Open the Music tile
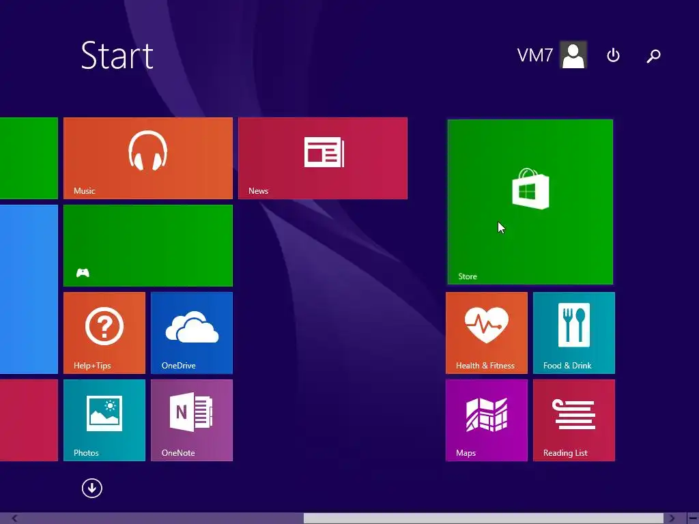Image resolution: width=699 pixels, height=524 pixels. pos(148,158)
